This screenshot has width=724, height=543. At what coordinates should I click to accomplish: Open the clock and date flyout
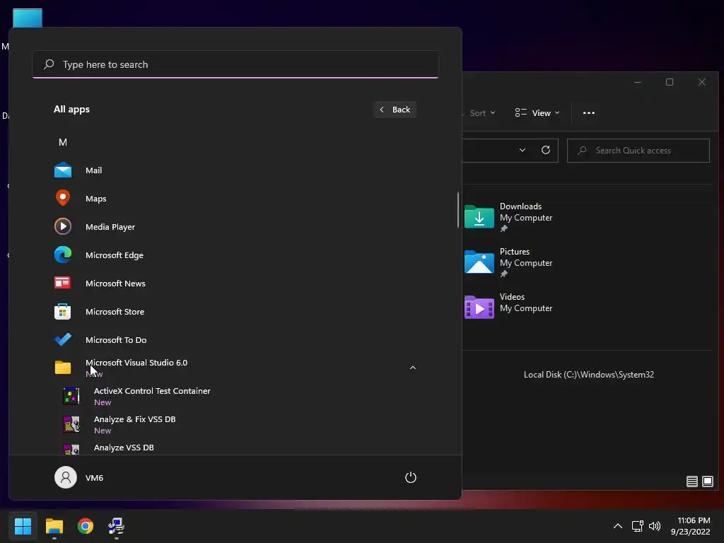point(690,526)
